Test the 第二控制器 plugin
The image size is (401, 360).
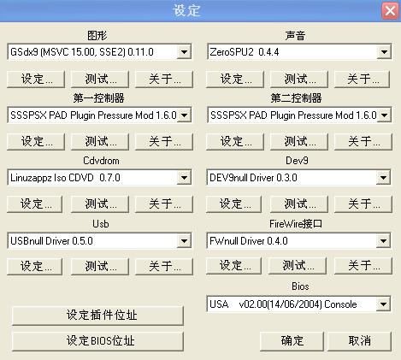click(299, 141)
